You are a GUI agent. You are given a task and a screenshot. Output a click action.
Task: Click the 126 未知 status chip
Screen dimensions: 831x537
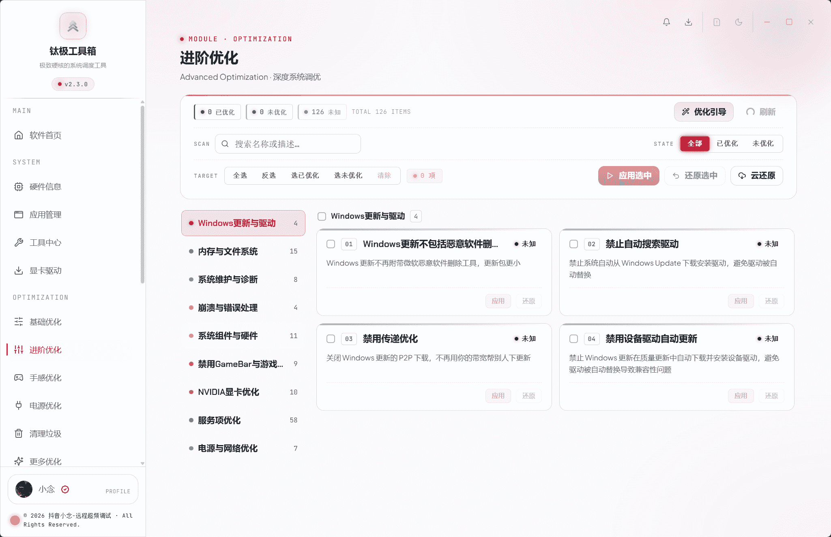[x=322, y=112]
